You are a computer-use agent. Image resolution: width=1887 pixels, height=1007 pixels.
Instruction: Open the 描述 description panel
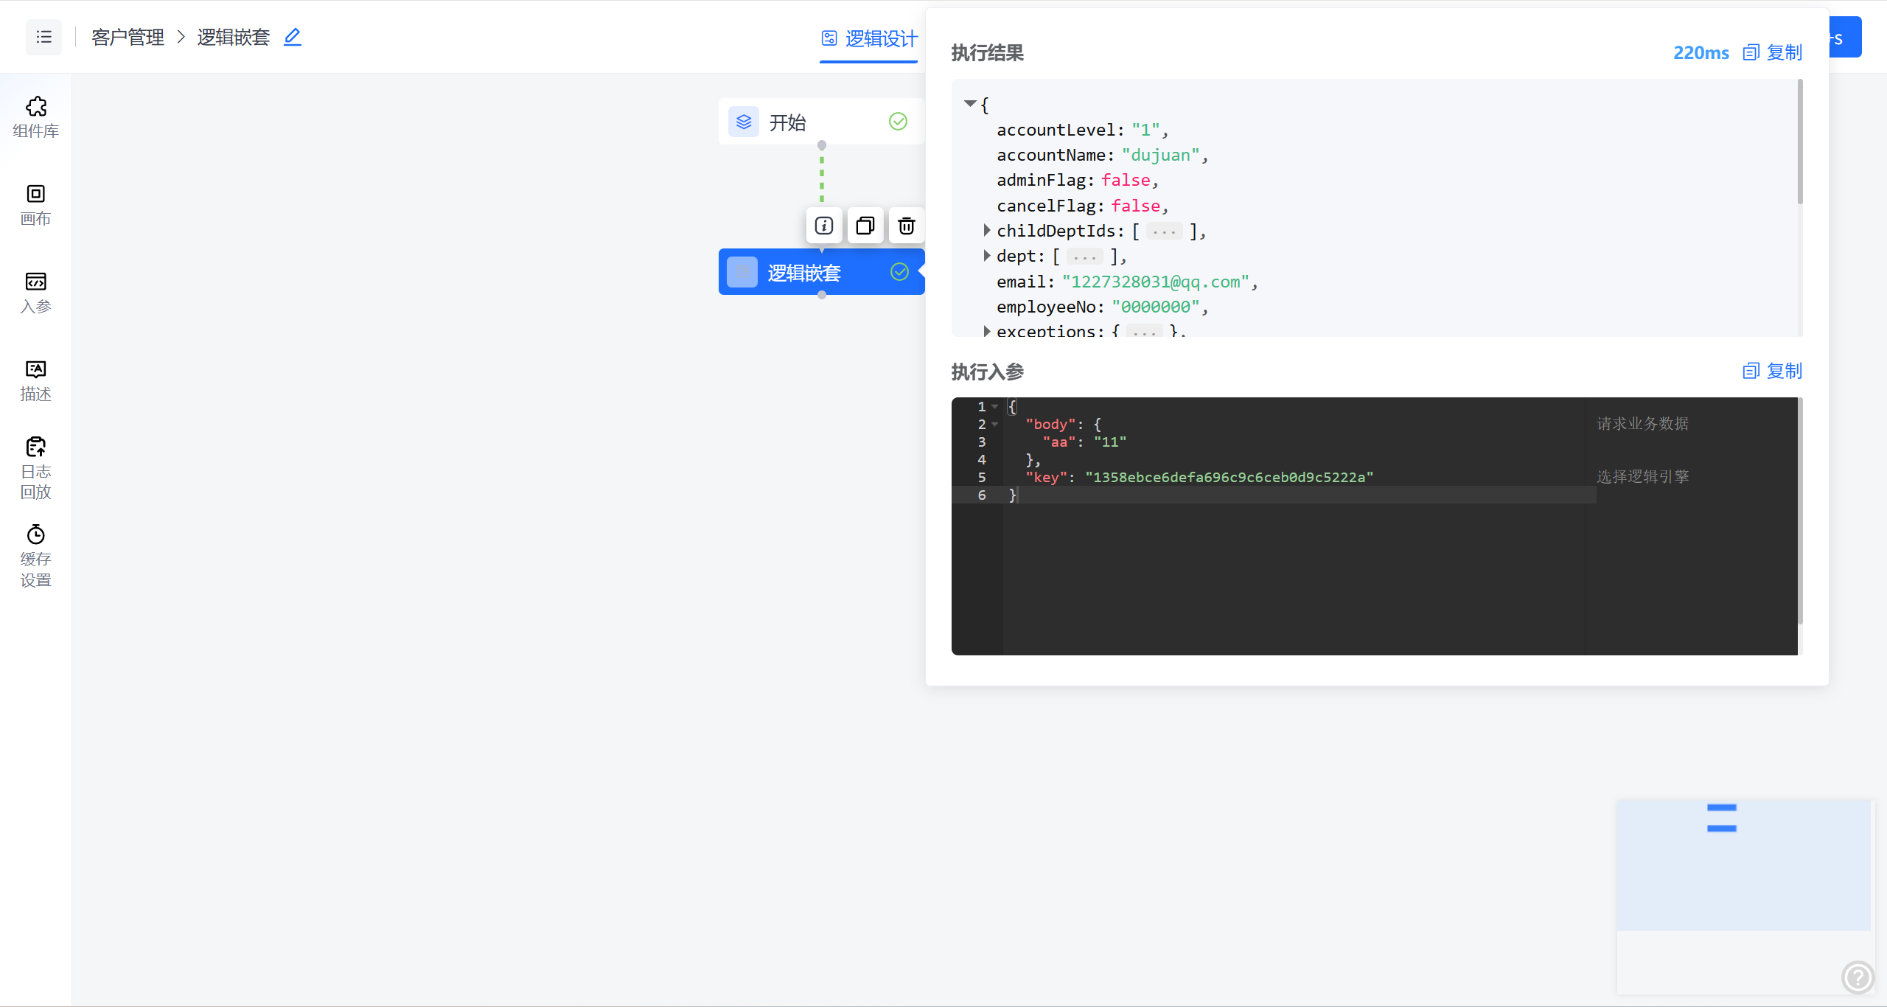point(35,380)
